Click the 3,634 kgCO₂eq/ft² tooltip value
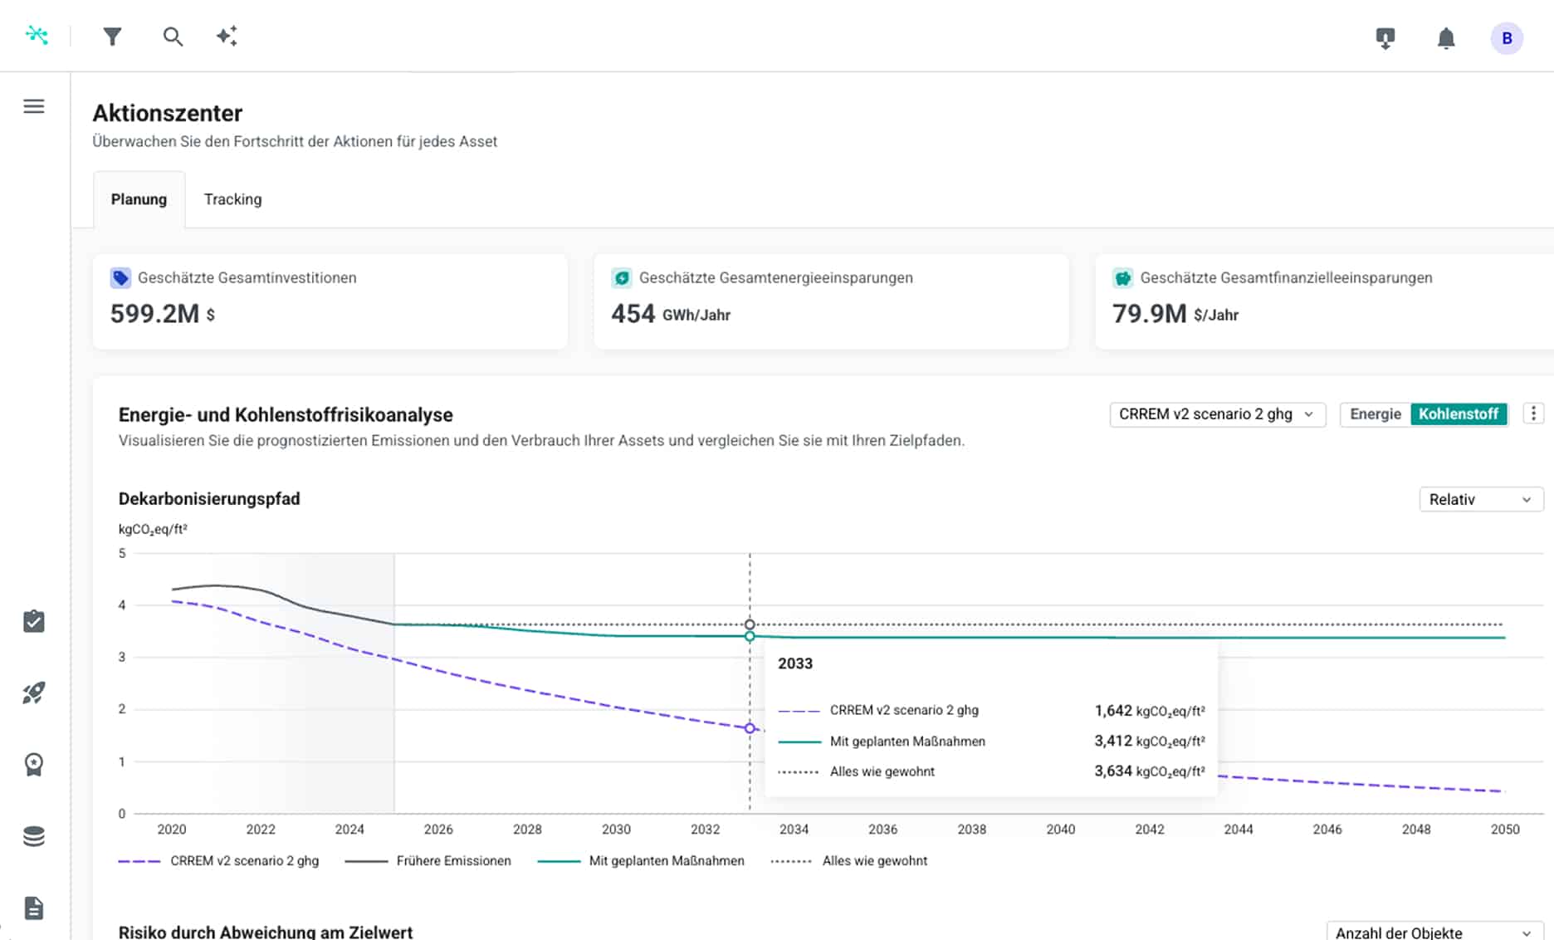The height and width of the screenshot is (940, 1554). coord(1150,771)
